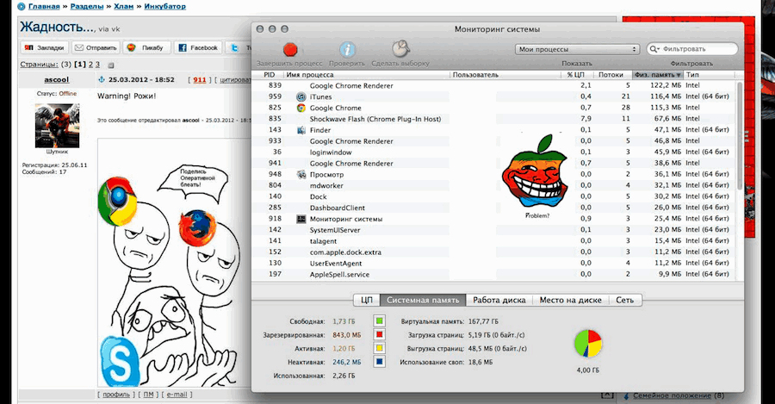Select the UserEventAgent process row
Viewport: 775px width, 404px height.
[494, 264]
